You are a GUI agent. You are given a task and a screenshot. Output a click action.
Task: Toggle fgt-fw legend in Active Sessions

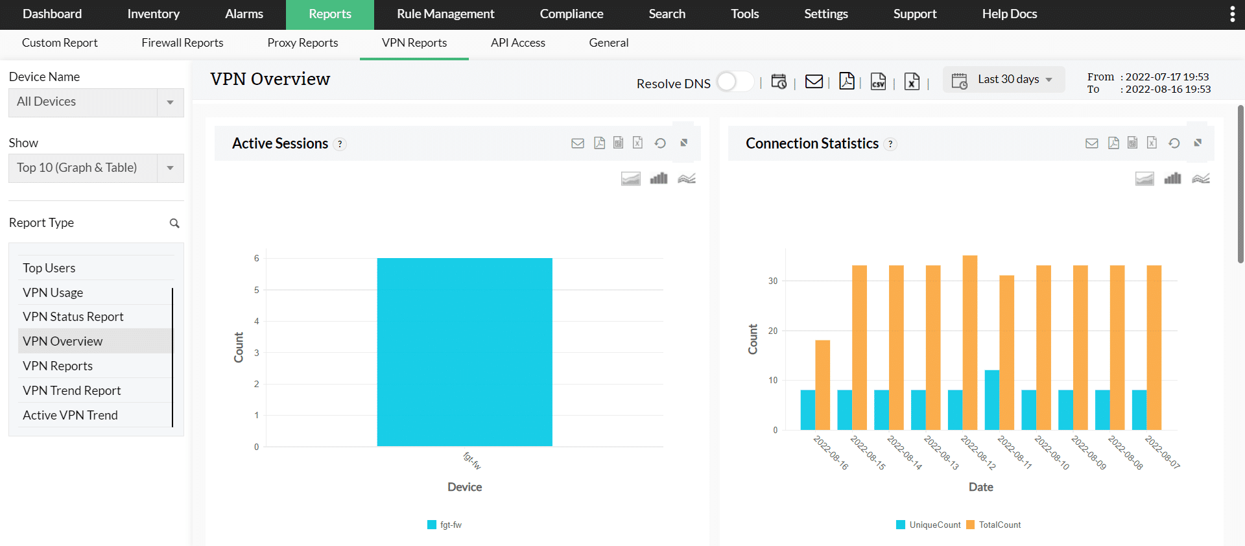[445, 525]
